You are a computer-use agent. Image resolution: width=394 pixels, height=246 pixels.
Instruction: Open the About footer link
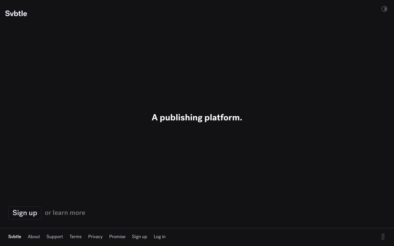pos(34,236)
